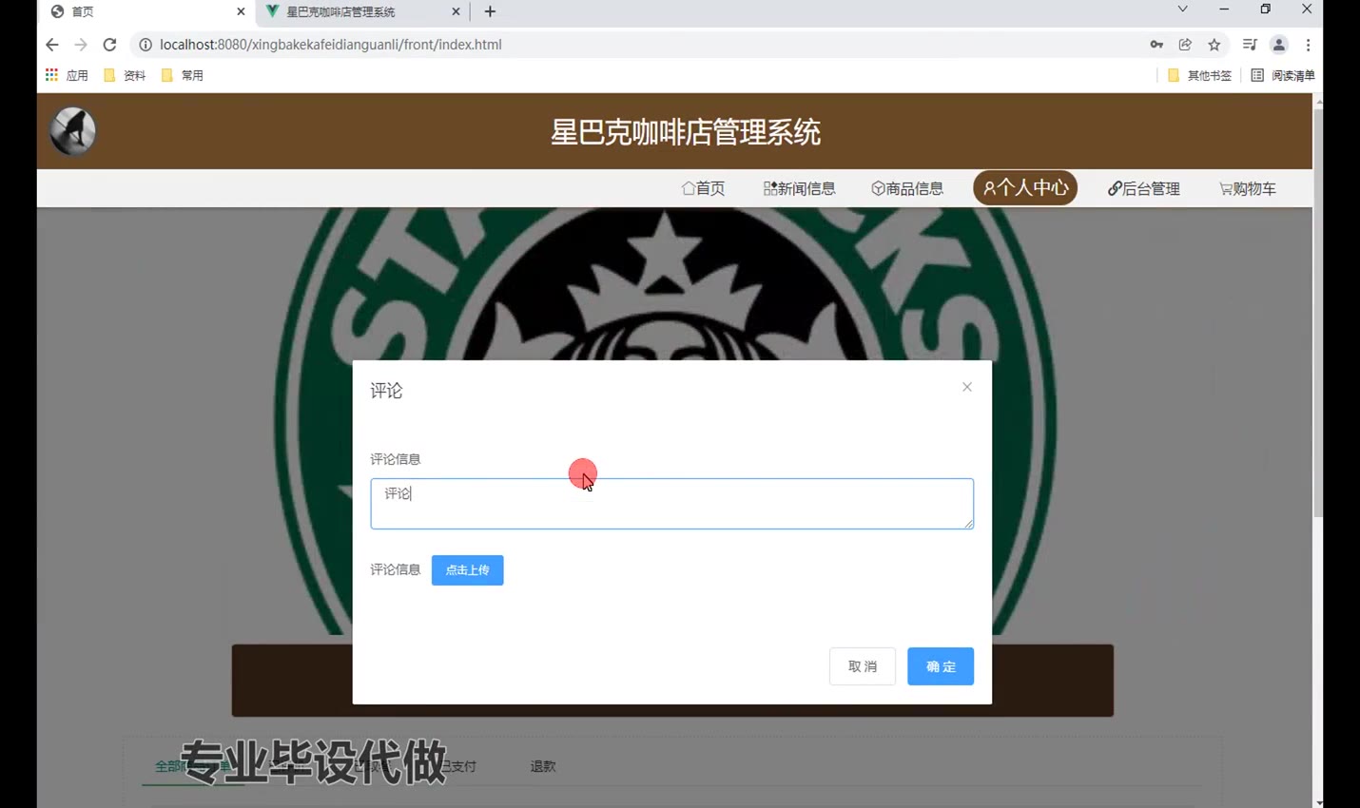This screenshot has height=808, width=1360.
Task: Open the media control icon in toolbar
Action: click(x=1250, y=45)
